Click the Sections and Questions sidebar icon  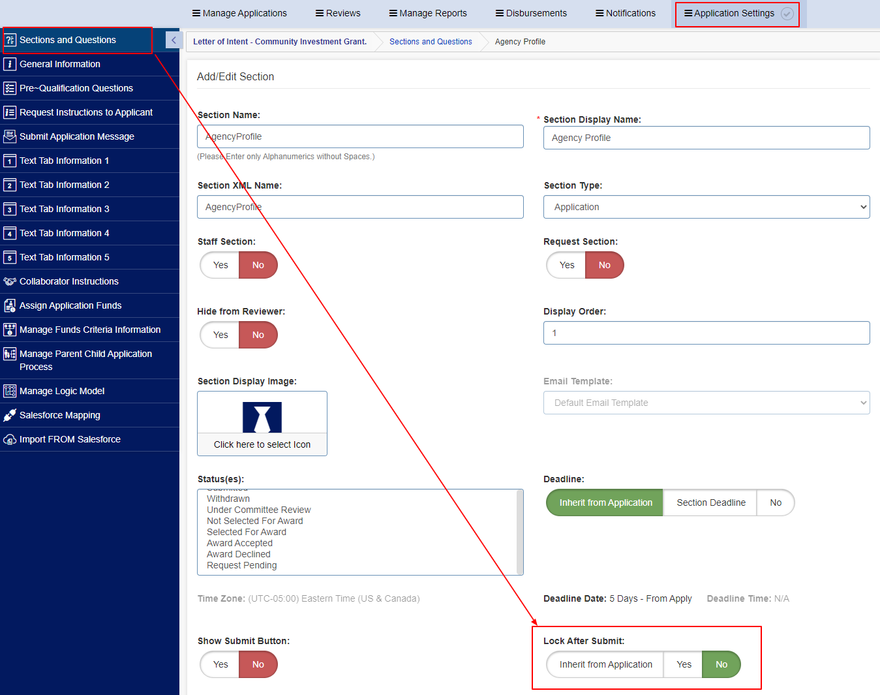(10, 40)
